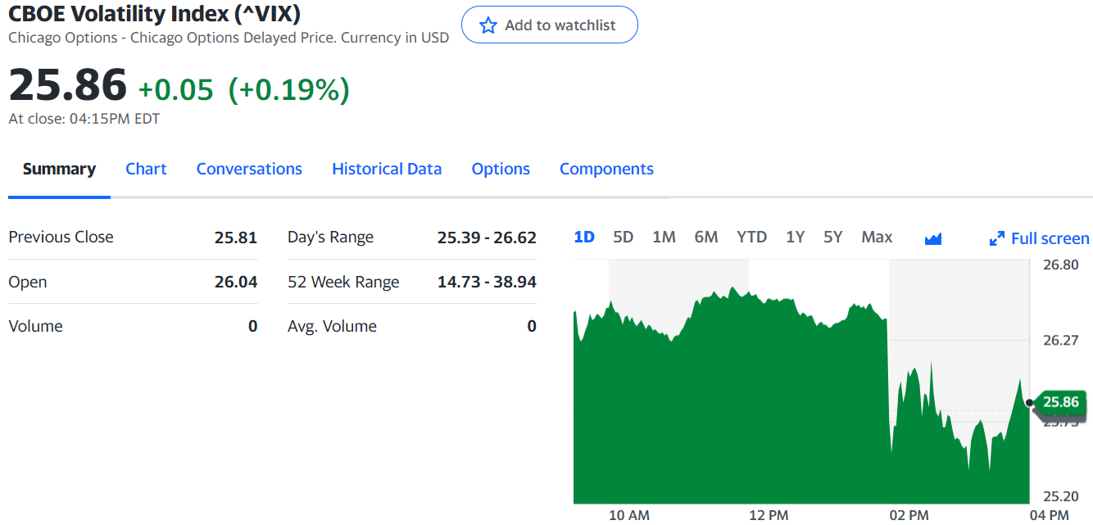Click the Full screen link text
This screenshot has width=1093, height=525.
(x=1050, y=238)
